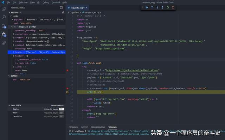Open the Search view in activity bar
225x140 pixels.
tap(4, 17)
